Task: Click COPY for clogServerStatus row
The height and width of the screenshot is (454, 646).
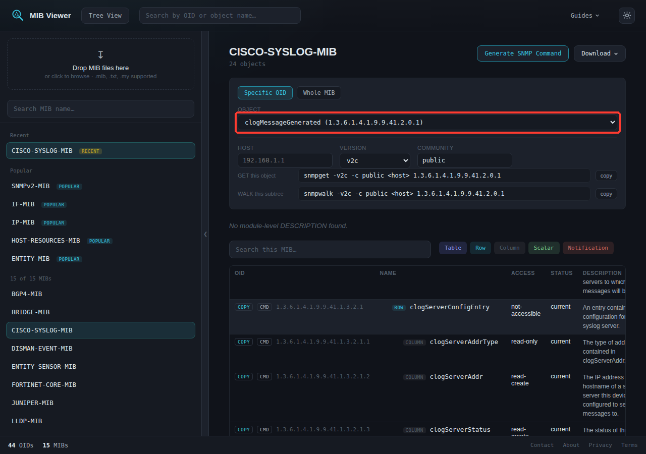Action: coord(244,429)
